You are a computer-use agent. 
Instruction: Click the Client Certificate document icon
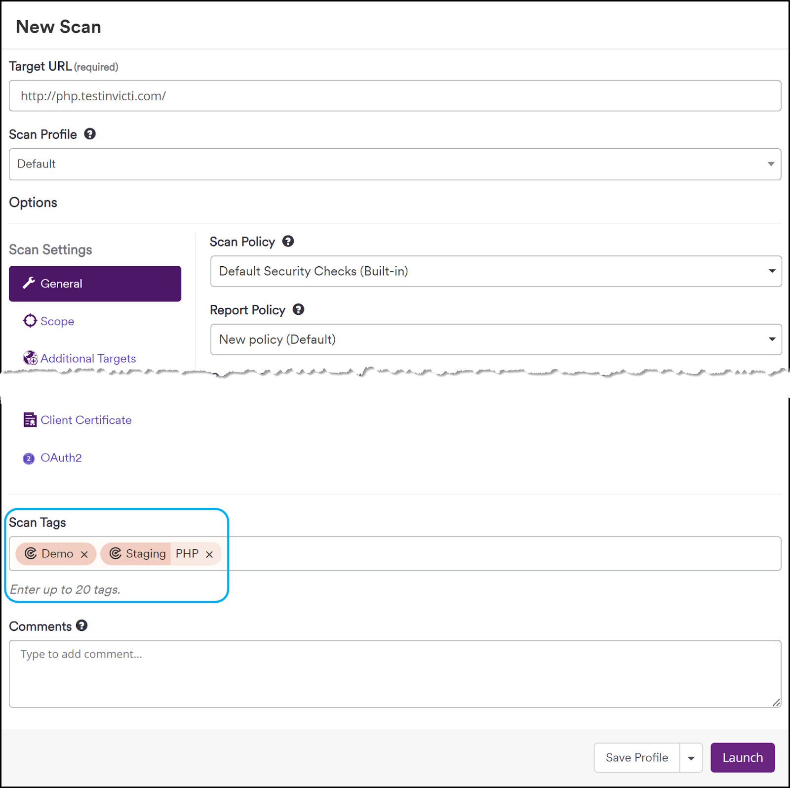pos(30,419)
